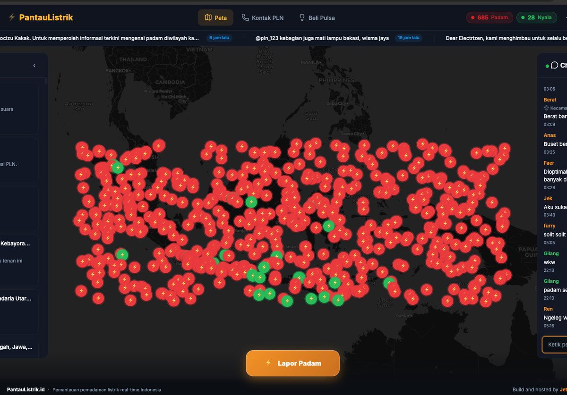Click ticker message mentioning @pln_123 bekasi

point(322,38)
